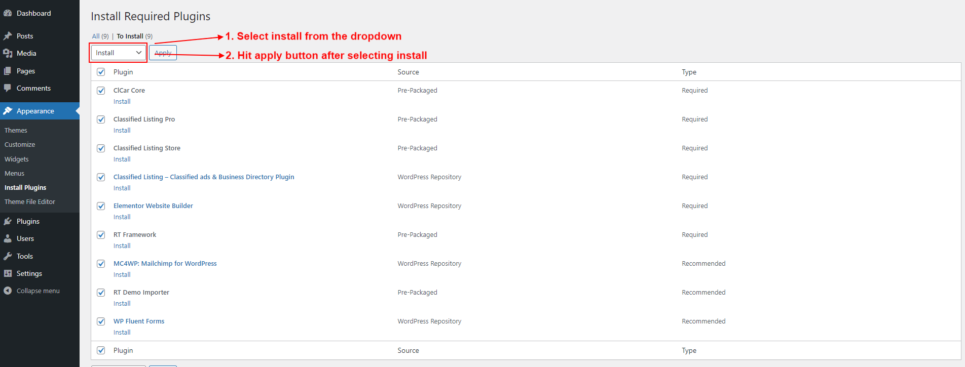Image resolution: width=965 pixels, height=367 pixels.
Task: Click the Classified Listing Pro plugin name
Action: click(x=144, y=119)
